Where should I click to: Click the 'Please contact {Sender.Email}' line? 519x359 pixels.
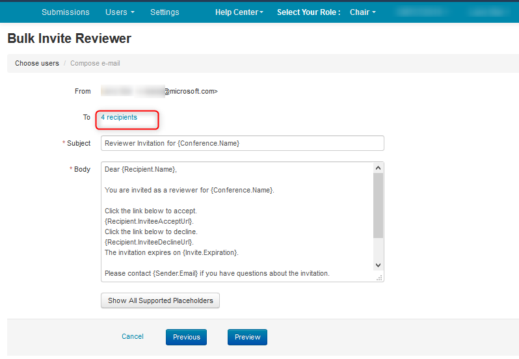tap(217, 273)
